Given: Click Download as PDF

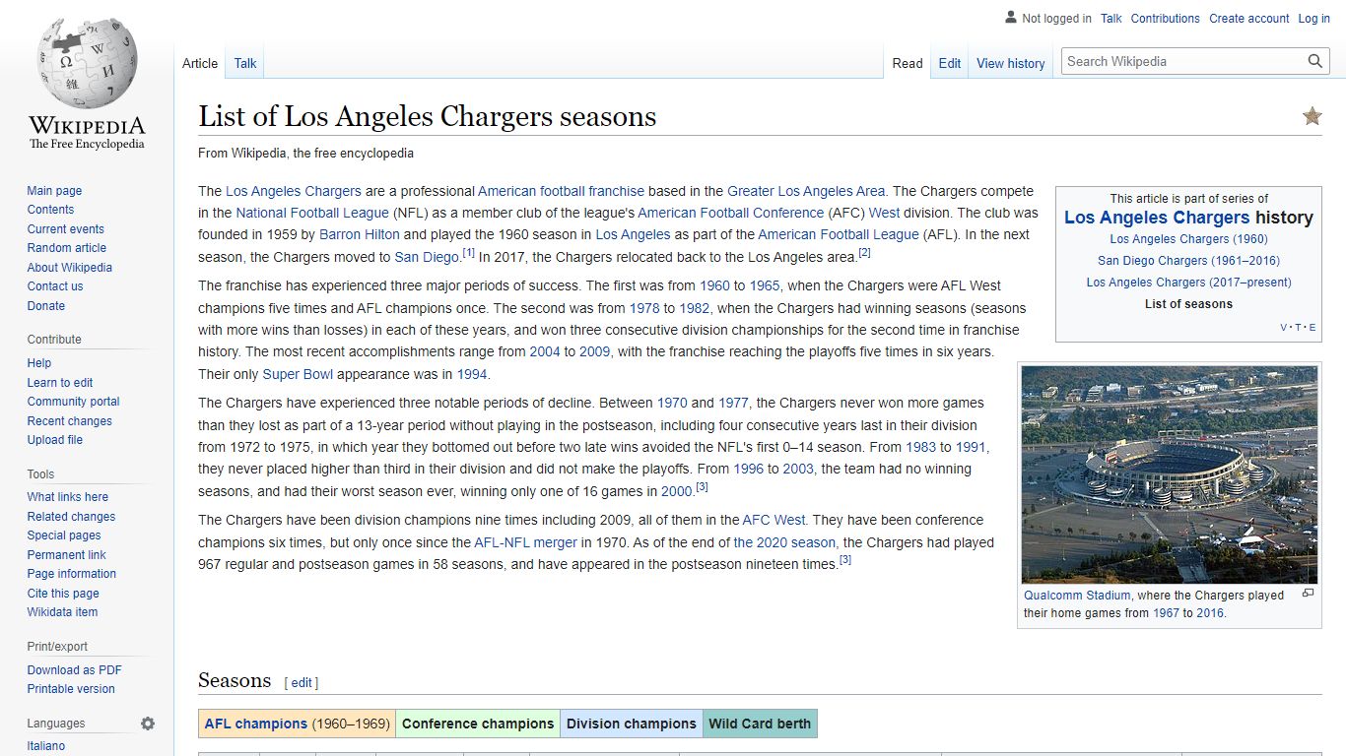Looking at the screenshot, I should 74,670.
